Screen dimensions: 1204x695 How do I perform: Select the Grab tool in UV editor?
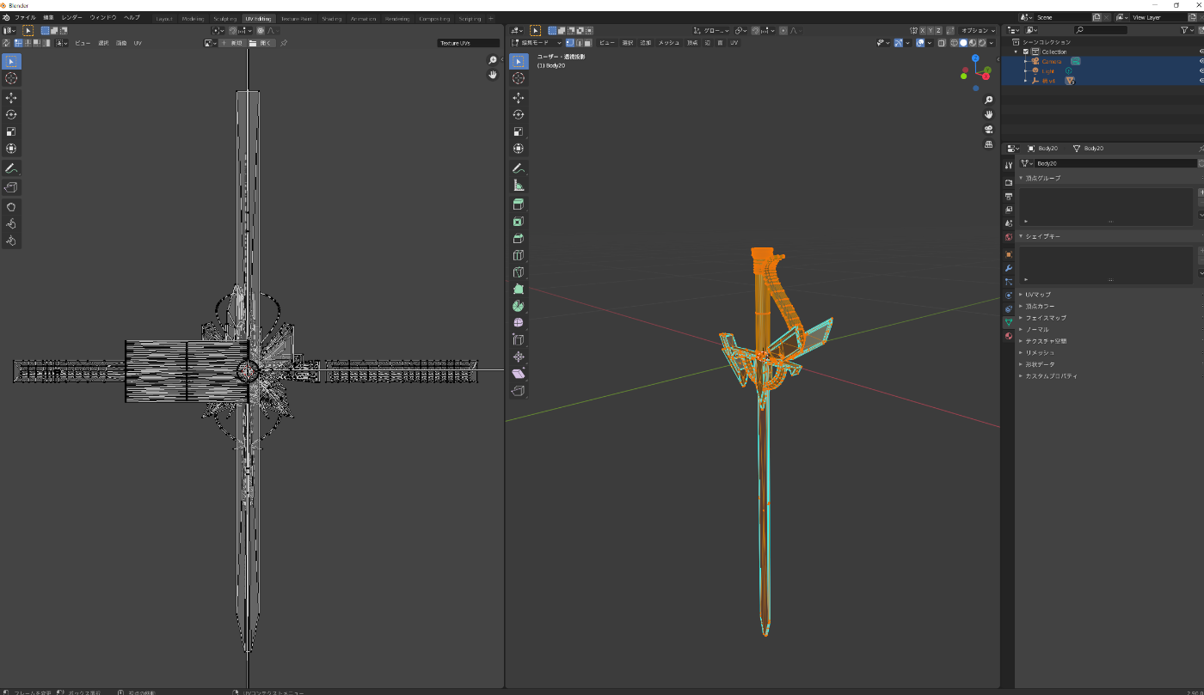(11, 207)
